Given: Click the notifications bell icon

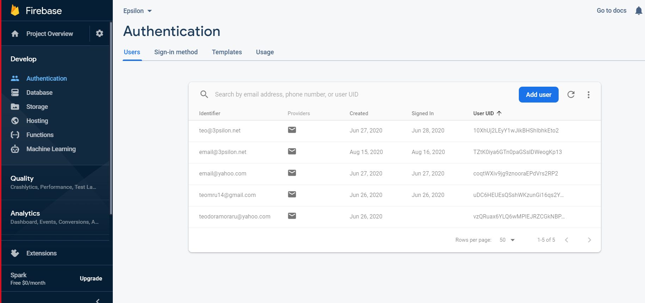Looking at the screenshot, I should [x=638, y=11].
